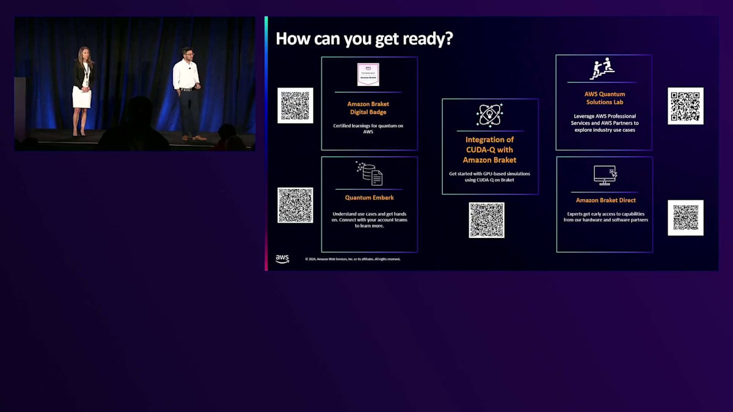Click the AWS logo in slide footer
Screen dimensions: 733x412
(x=282, y=259)
